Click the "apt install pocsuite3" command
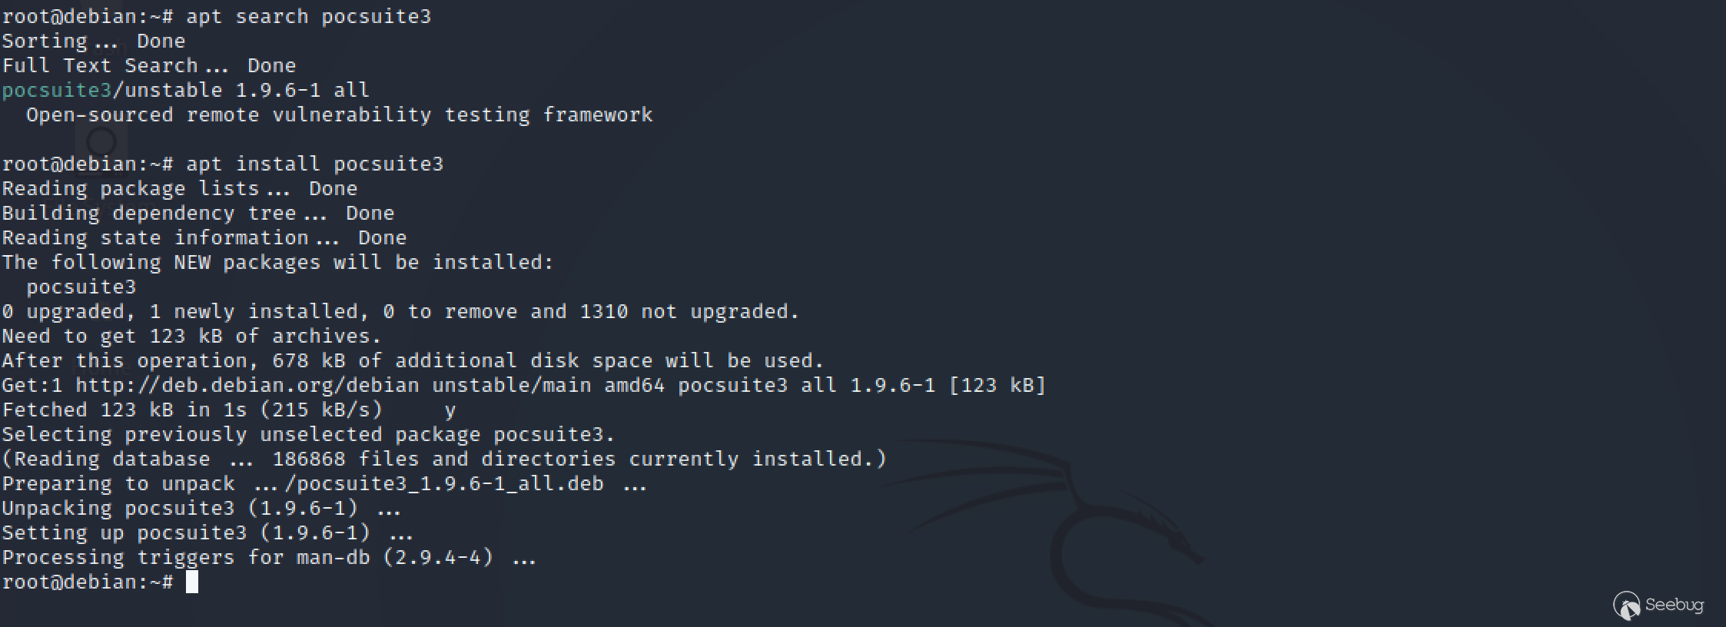This screenshot has width=1726, height=627. coord(314,164)
